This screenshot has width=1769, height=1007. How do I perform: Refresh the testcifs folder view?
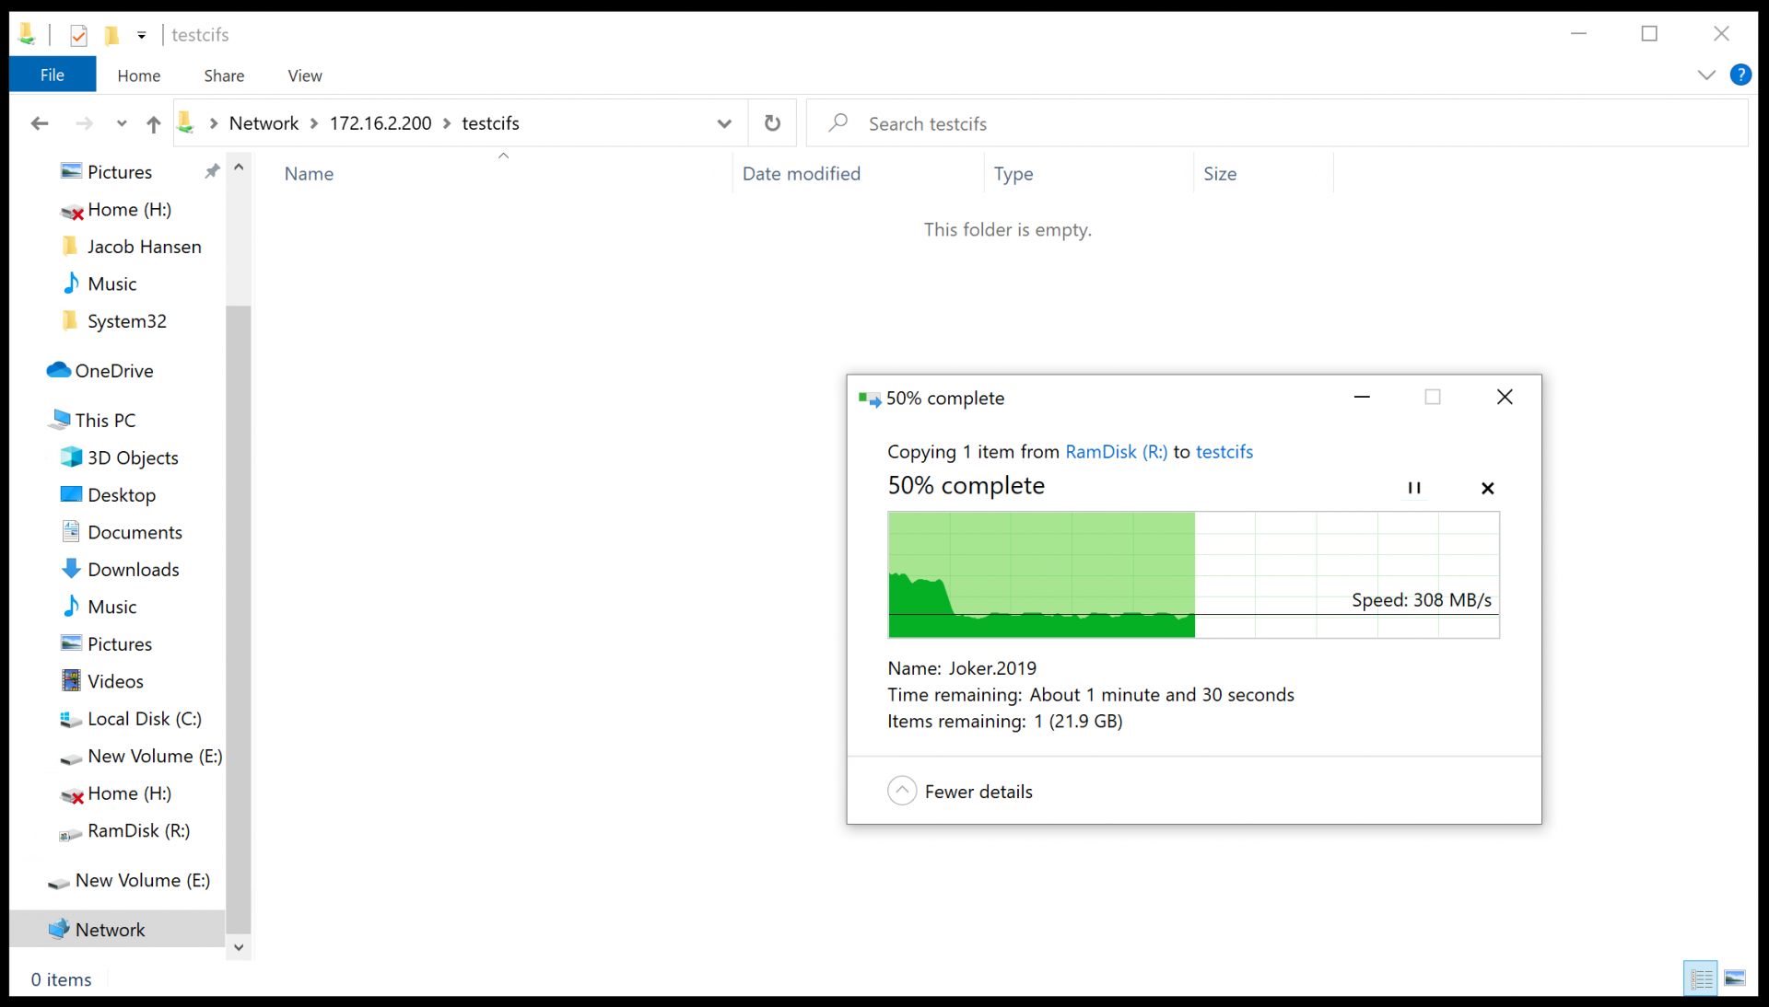(772, 123)
